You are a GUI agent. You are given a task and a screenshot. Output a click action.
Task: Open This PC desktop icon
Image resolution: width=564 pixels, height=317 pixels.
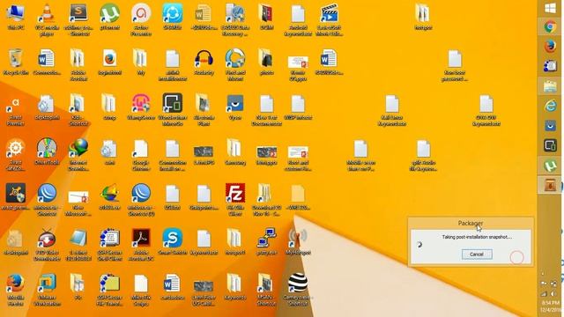pos(16,18)
